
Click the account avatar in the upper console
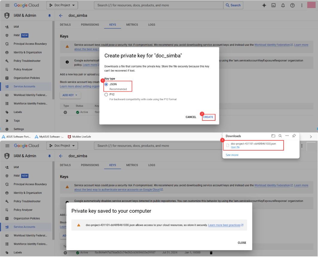coord(311,5)
